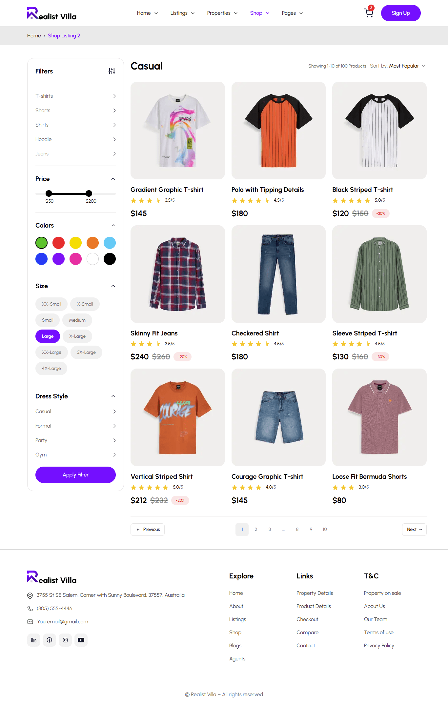
Task: Click the Apply Filter button
Action: coord(75,475)
